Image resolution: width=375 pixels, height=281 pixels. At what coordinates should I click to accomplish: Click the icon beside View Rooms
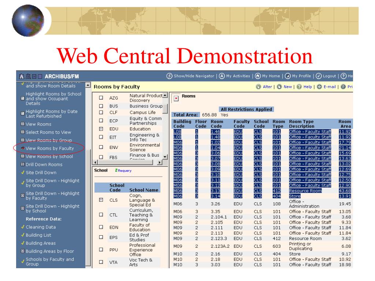coord(23,124)
